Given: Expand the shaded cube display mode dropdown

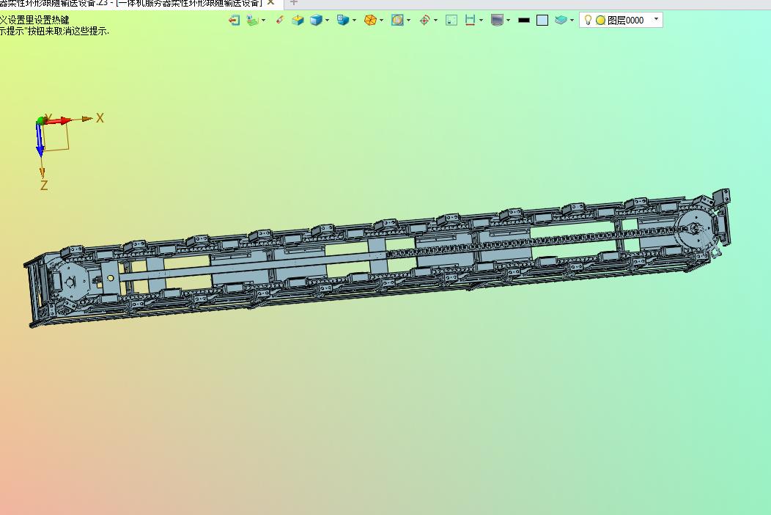Looking at the screenshot, I should 328,21.
